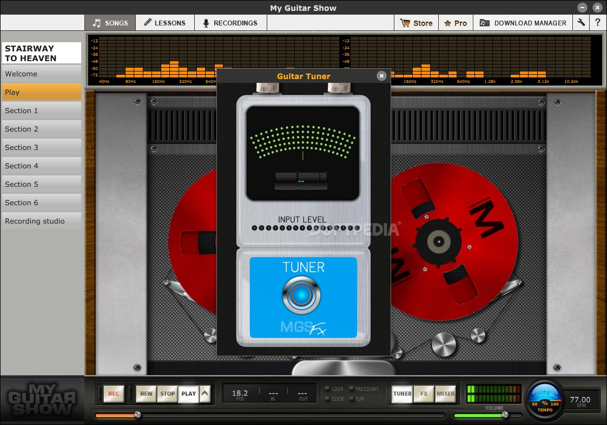Open Section 4 of the song
The image size is (607, 425).
click(x=42, y=166)
